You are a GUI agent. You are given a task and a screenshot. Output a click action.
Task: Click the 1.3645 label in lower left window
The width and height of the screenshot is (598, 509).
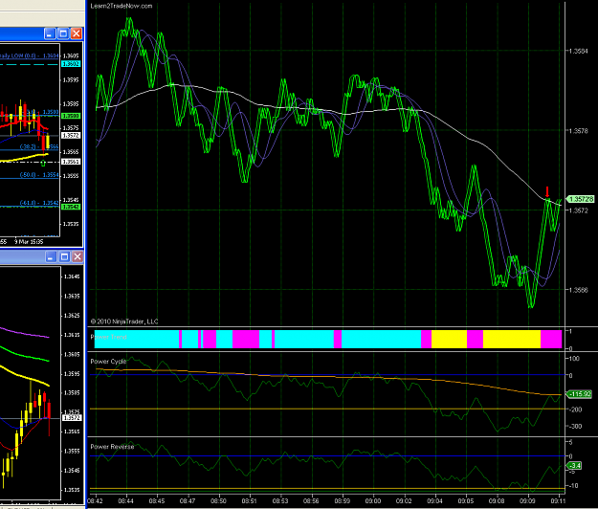tap(72, 277)
